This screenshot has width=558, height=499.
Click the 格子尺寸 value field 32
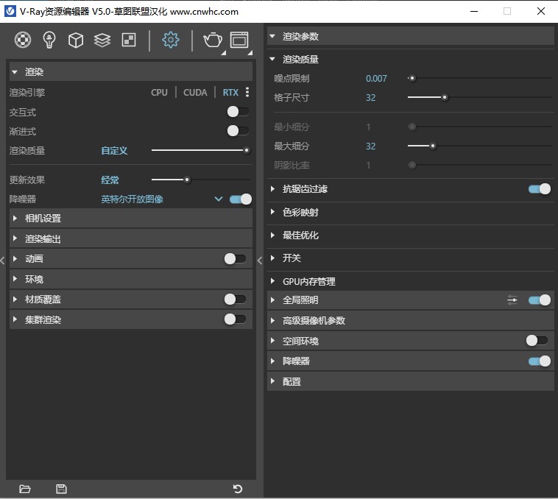pyautogui.click(x=371, y=98)
